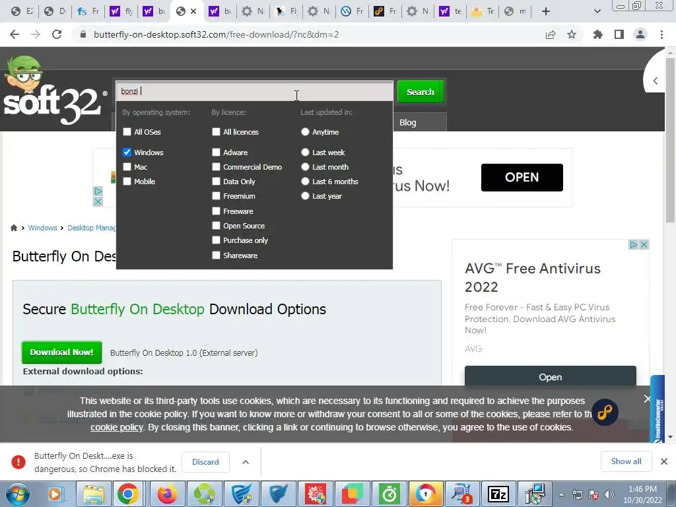This screenshot has width=676, height=507.
Task: Open a new tab with plus icon
Action: click(x=546, y=11)
